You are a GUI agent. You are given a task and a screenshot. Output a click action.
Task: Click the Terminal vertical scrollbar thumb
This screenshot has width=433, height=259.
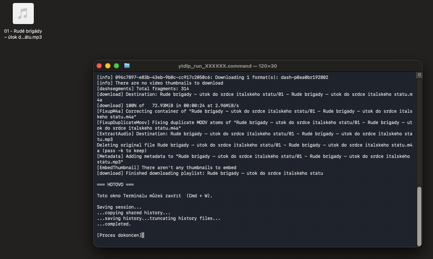(419, 216)
